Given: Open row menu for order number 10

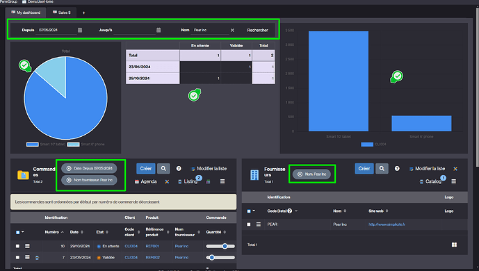Looking at the screenshot, I should point(27,246).
